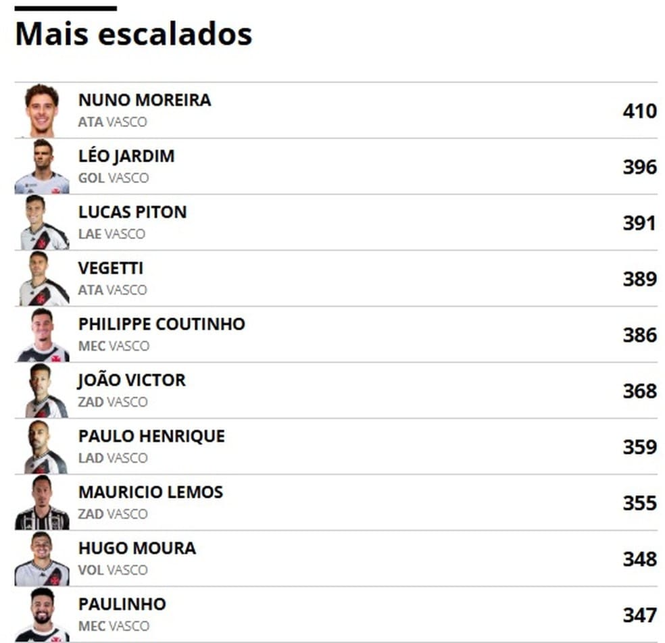Click the JOÃO VICTOR name

pos(132,380)
